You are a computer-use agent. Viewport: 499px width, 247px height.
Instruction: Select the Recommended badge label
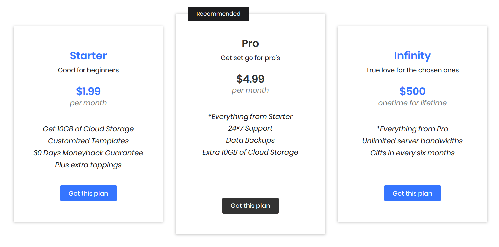[218, 14]
